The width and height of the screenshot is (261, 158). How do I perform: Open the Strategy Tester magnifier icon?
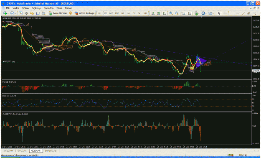point(43,13)
